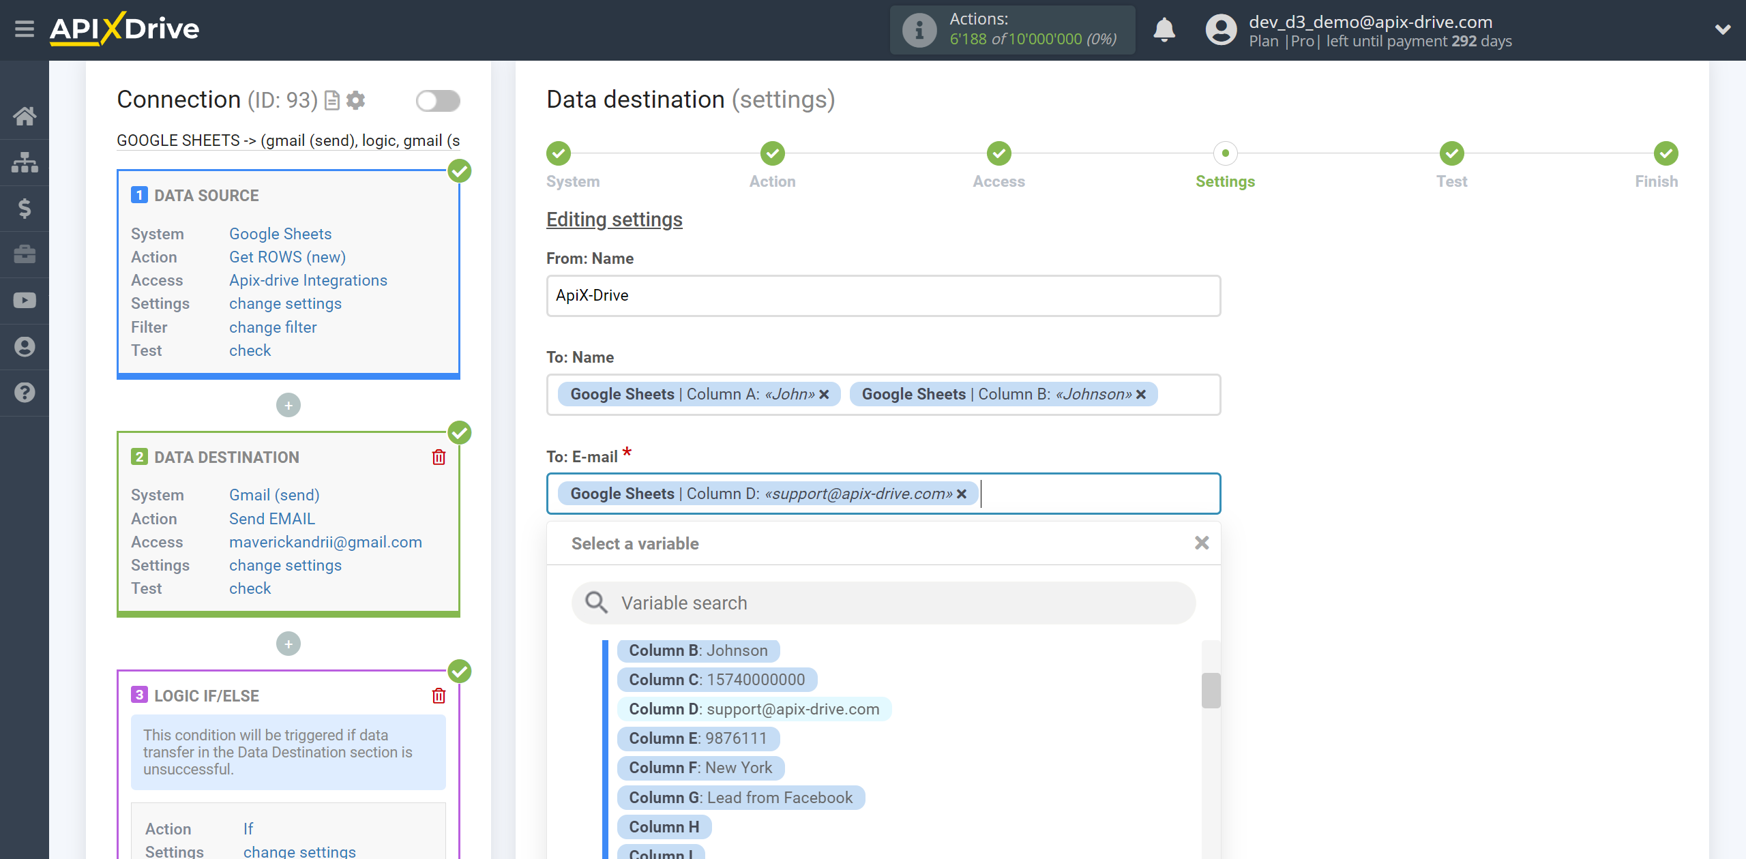The image size is (1746, 859).
Task: Open the notifications bell
Action: (x=1164, y=30)
